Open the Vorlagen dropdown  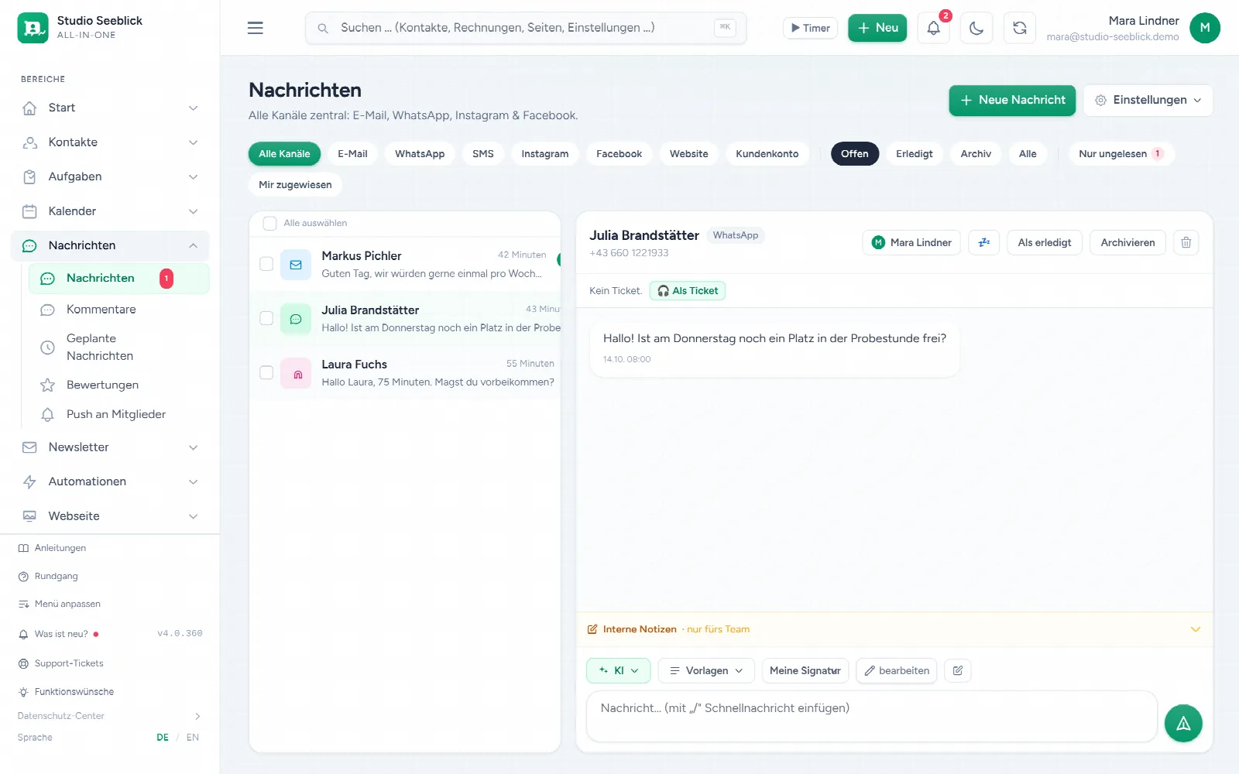tap(706, 670)
